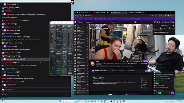The image size is (184, 103).
Task: Open chat settings gear beside Chat button
Action: (170, 93)
